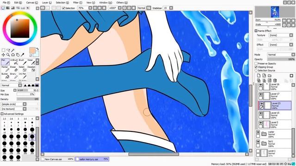
Task: Open the brush blending Normal dropdown
Action: pyautogui.click(x=11, y=85)
